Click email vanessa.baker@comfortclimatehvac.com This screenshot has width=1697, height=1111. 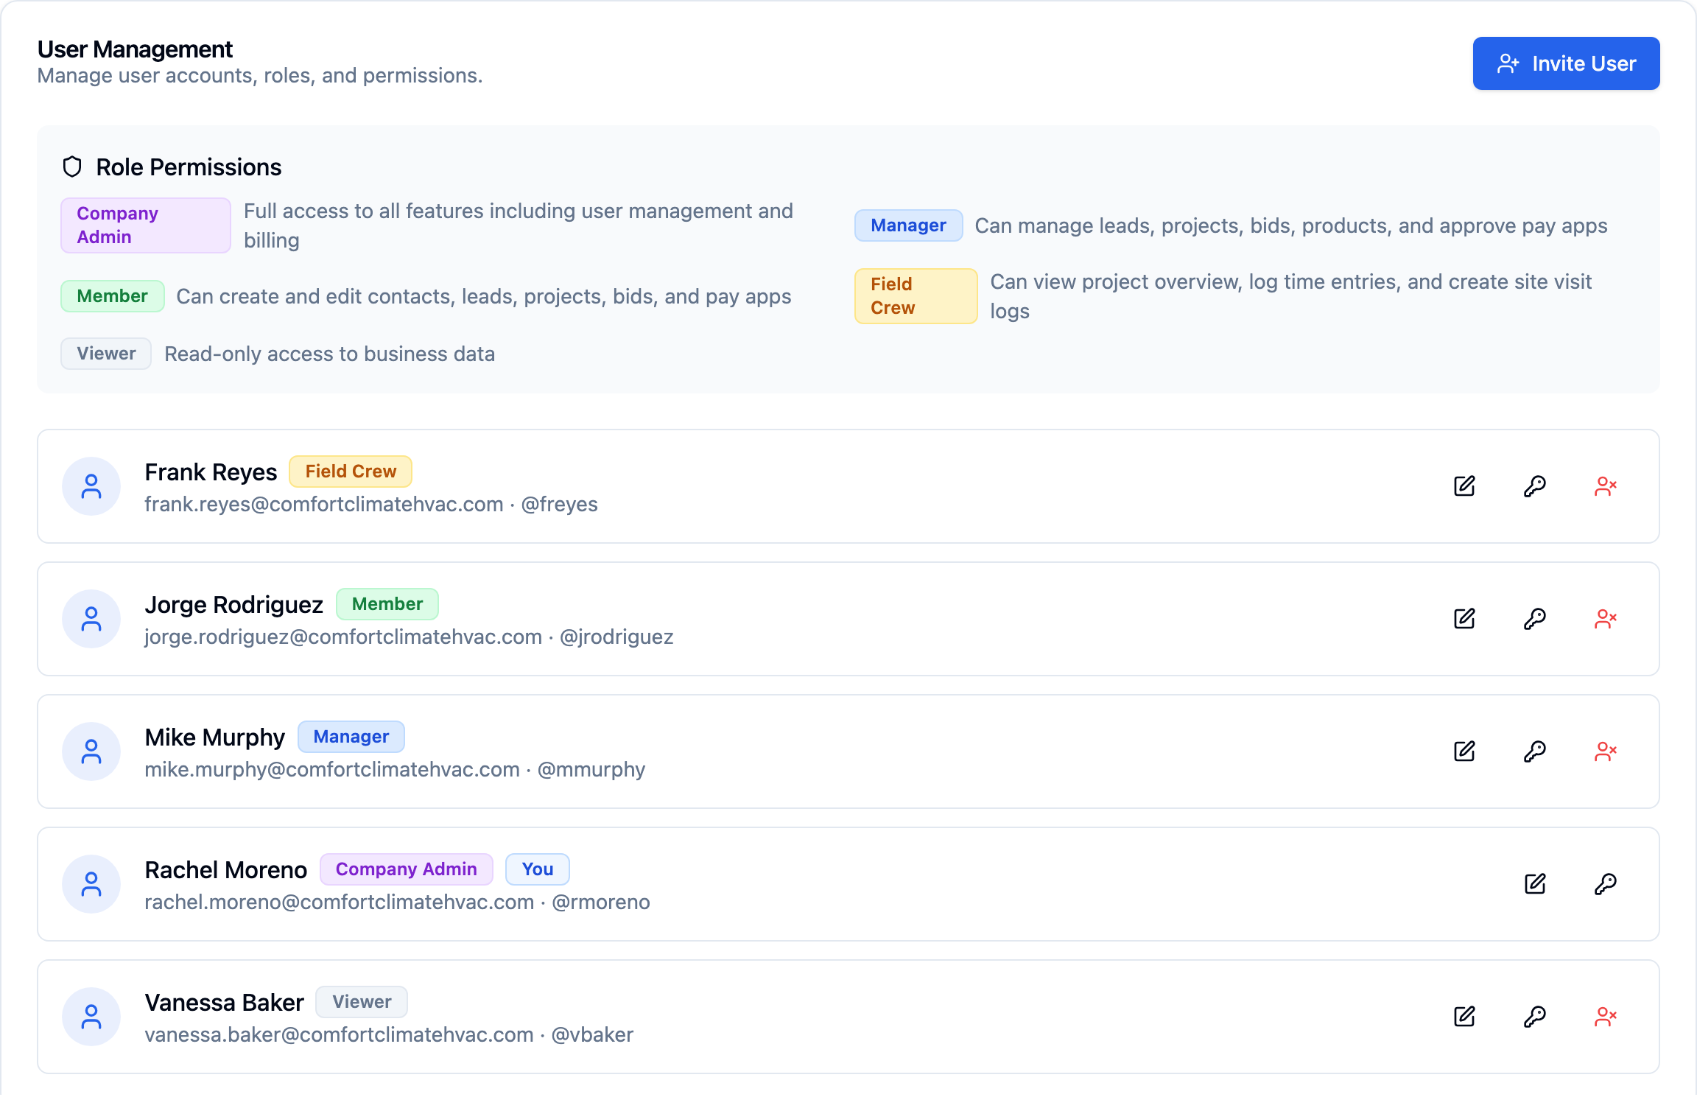point(340,1035)
